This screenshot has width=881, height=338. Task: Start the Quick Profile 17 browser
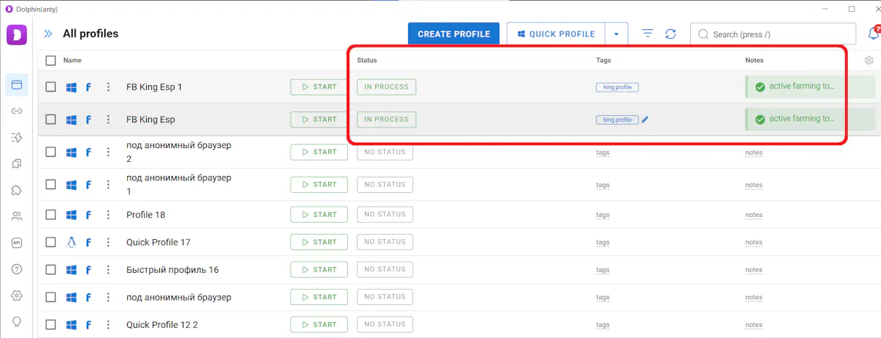(319, 242)
